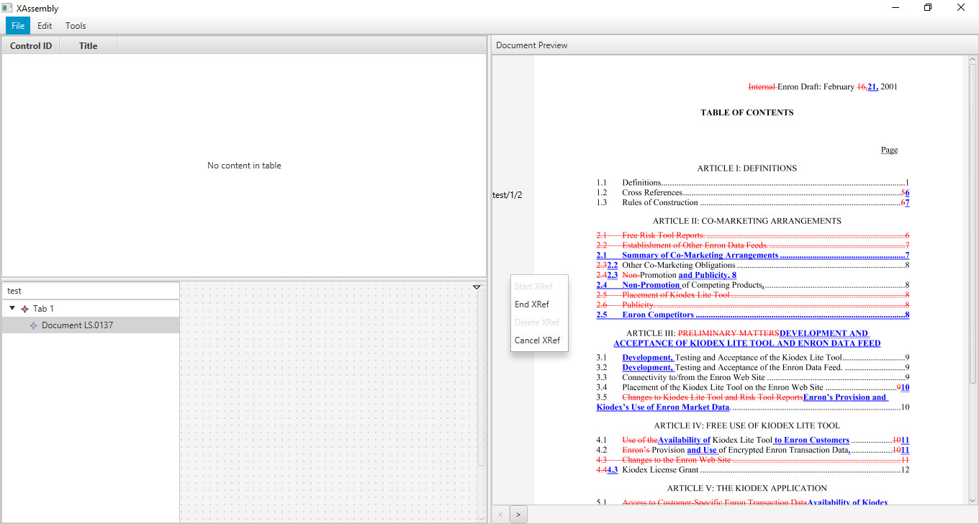
Task: Click Kiodex License Grant line
Action: [x=753, y=470]
